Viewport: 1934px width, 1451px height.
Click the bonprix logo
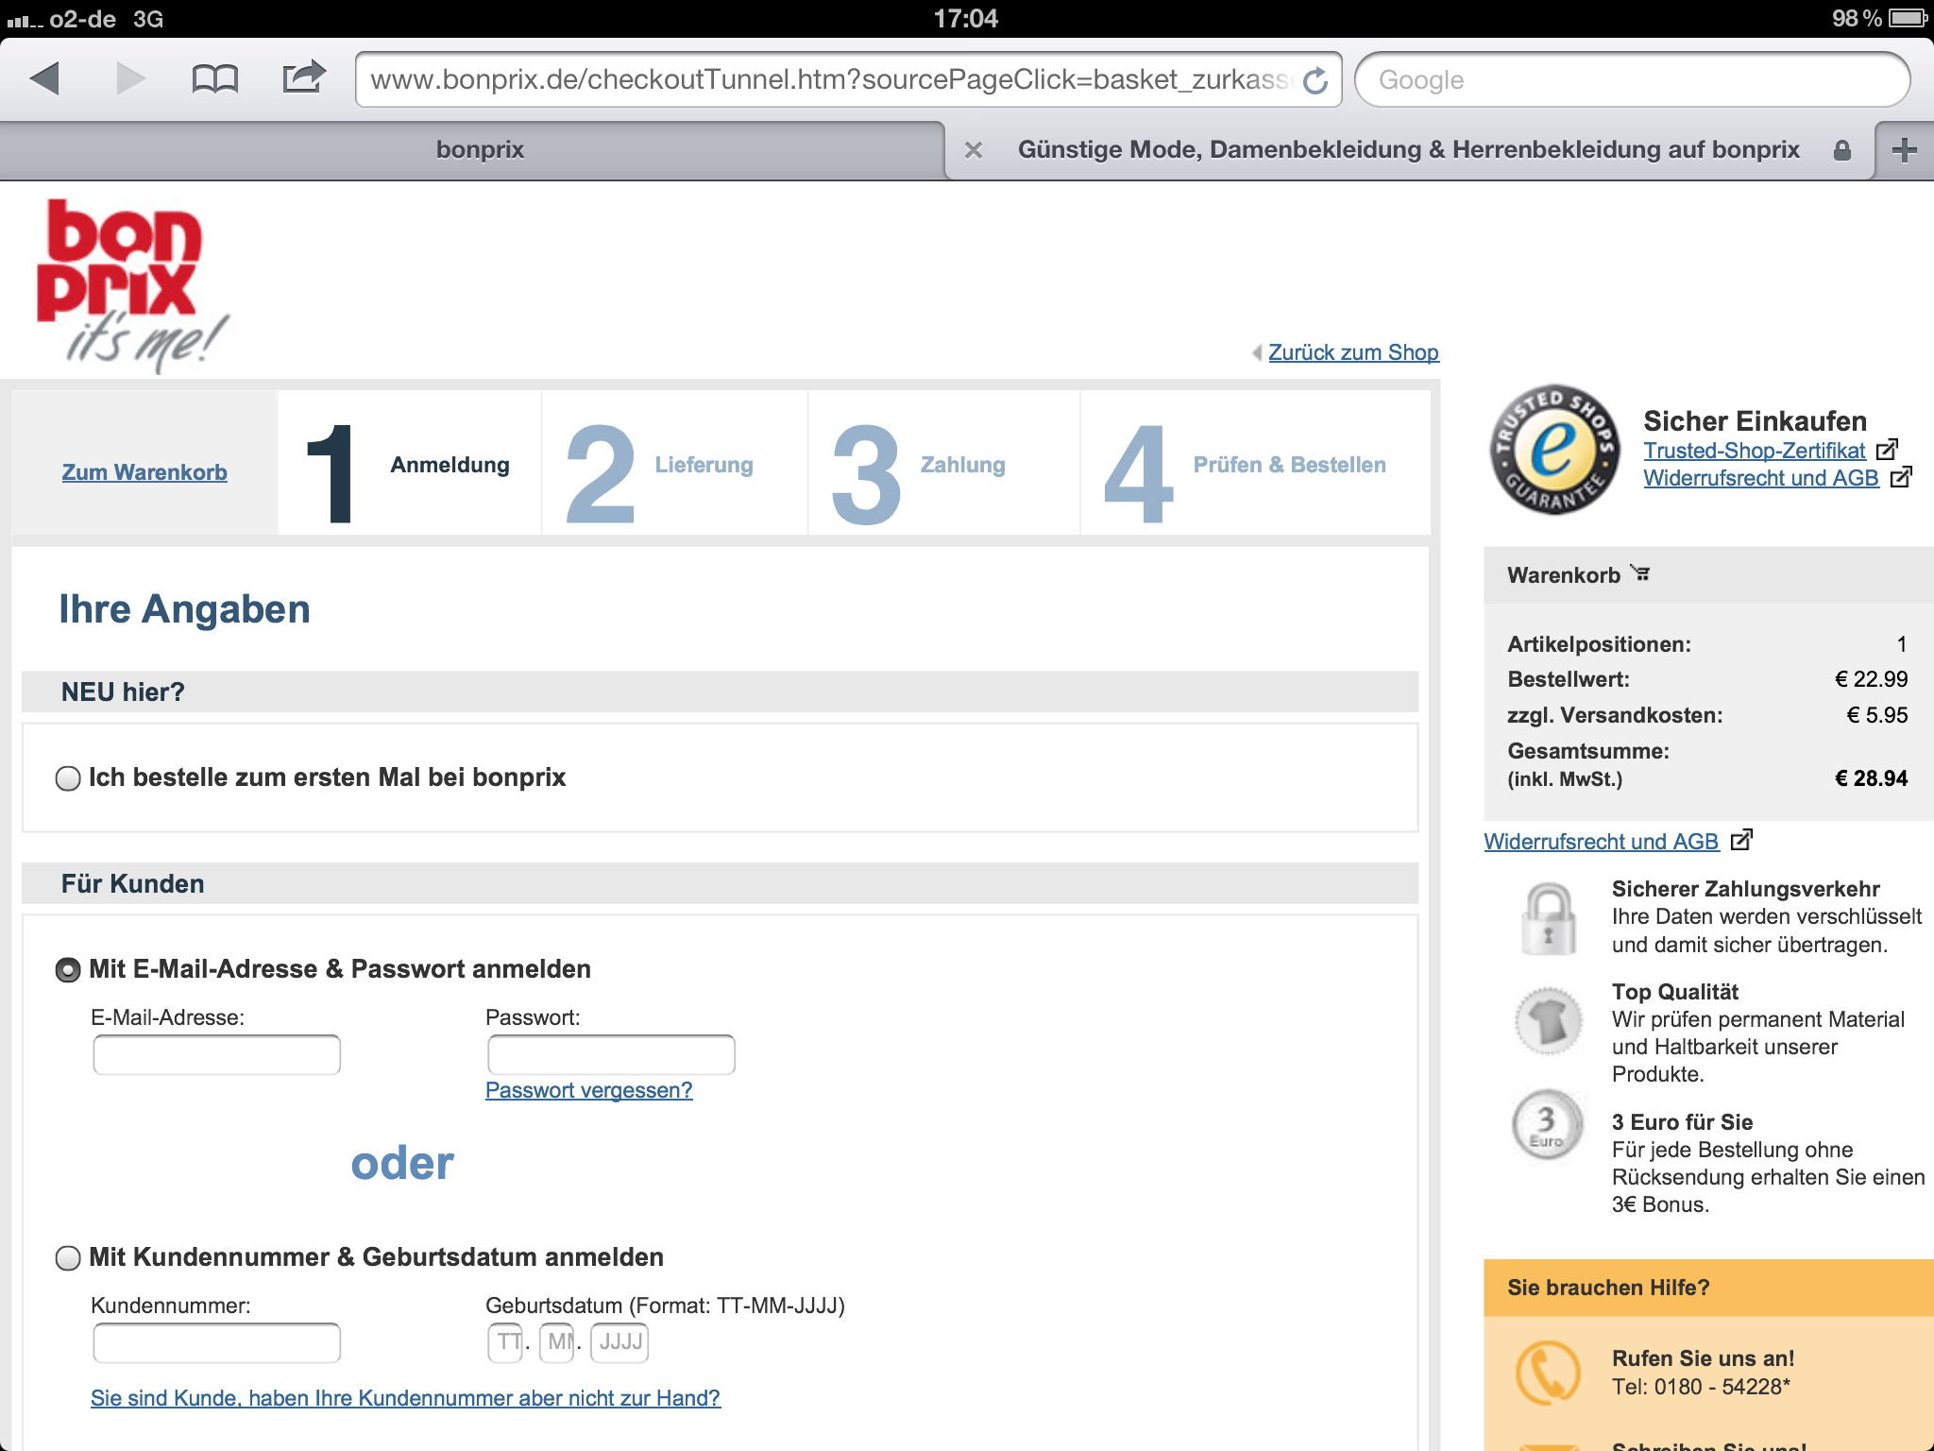[x=130, y=283]
